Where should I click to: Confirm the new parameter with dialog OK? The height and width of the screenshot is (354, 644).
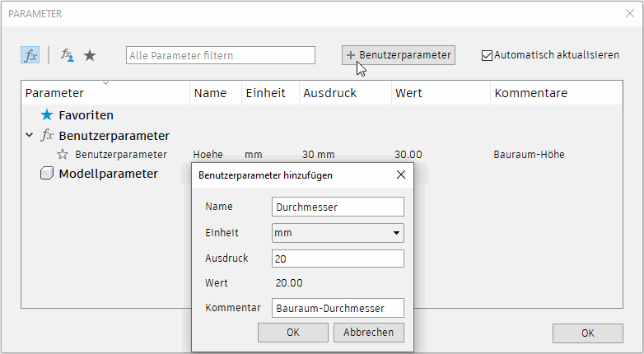pos(292,333)
